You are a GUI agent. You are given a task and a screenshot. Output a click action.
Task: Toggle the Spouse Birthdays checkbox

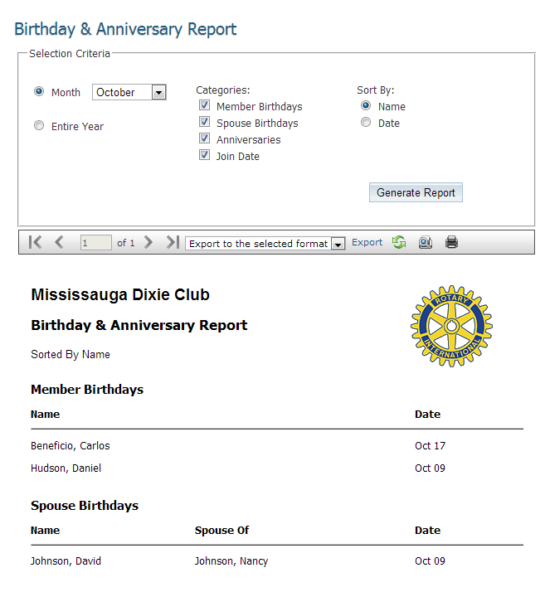[x=204, y=122]
